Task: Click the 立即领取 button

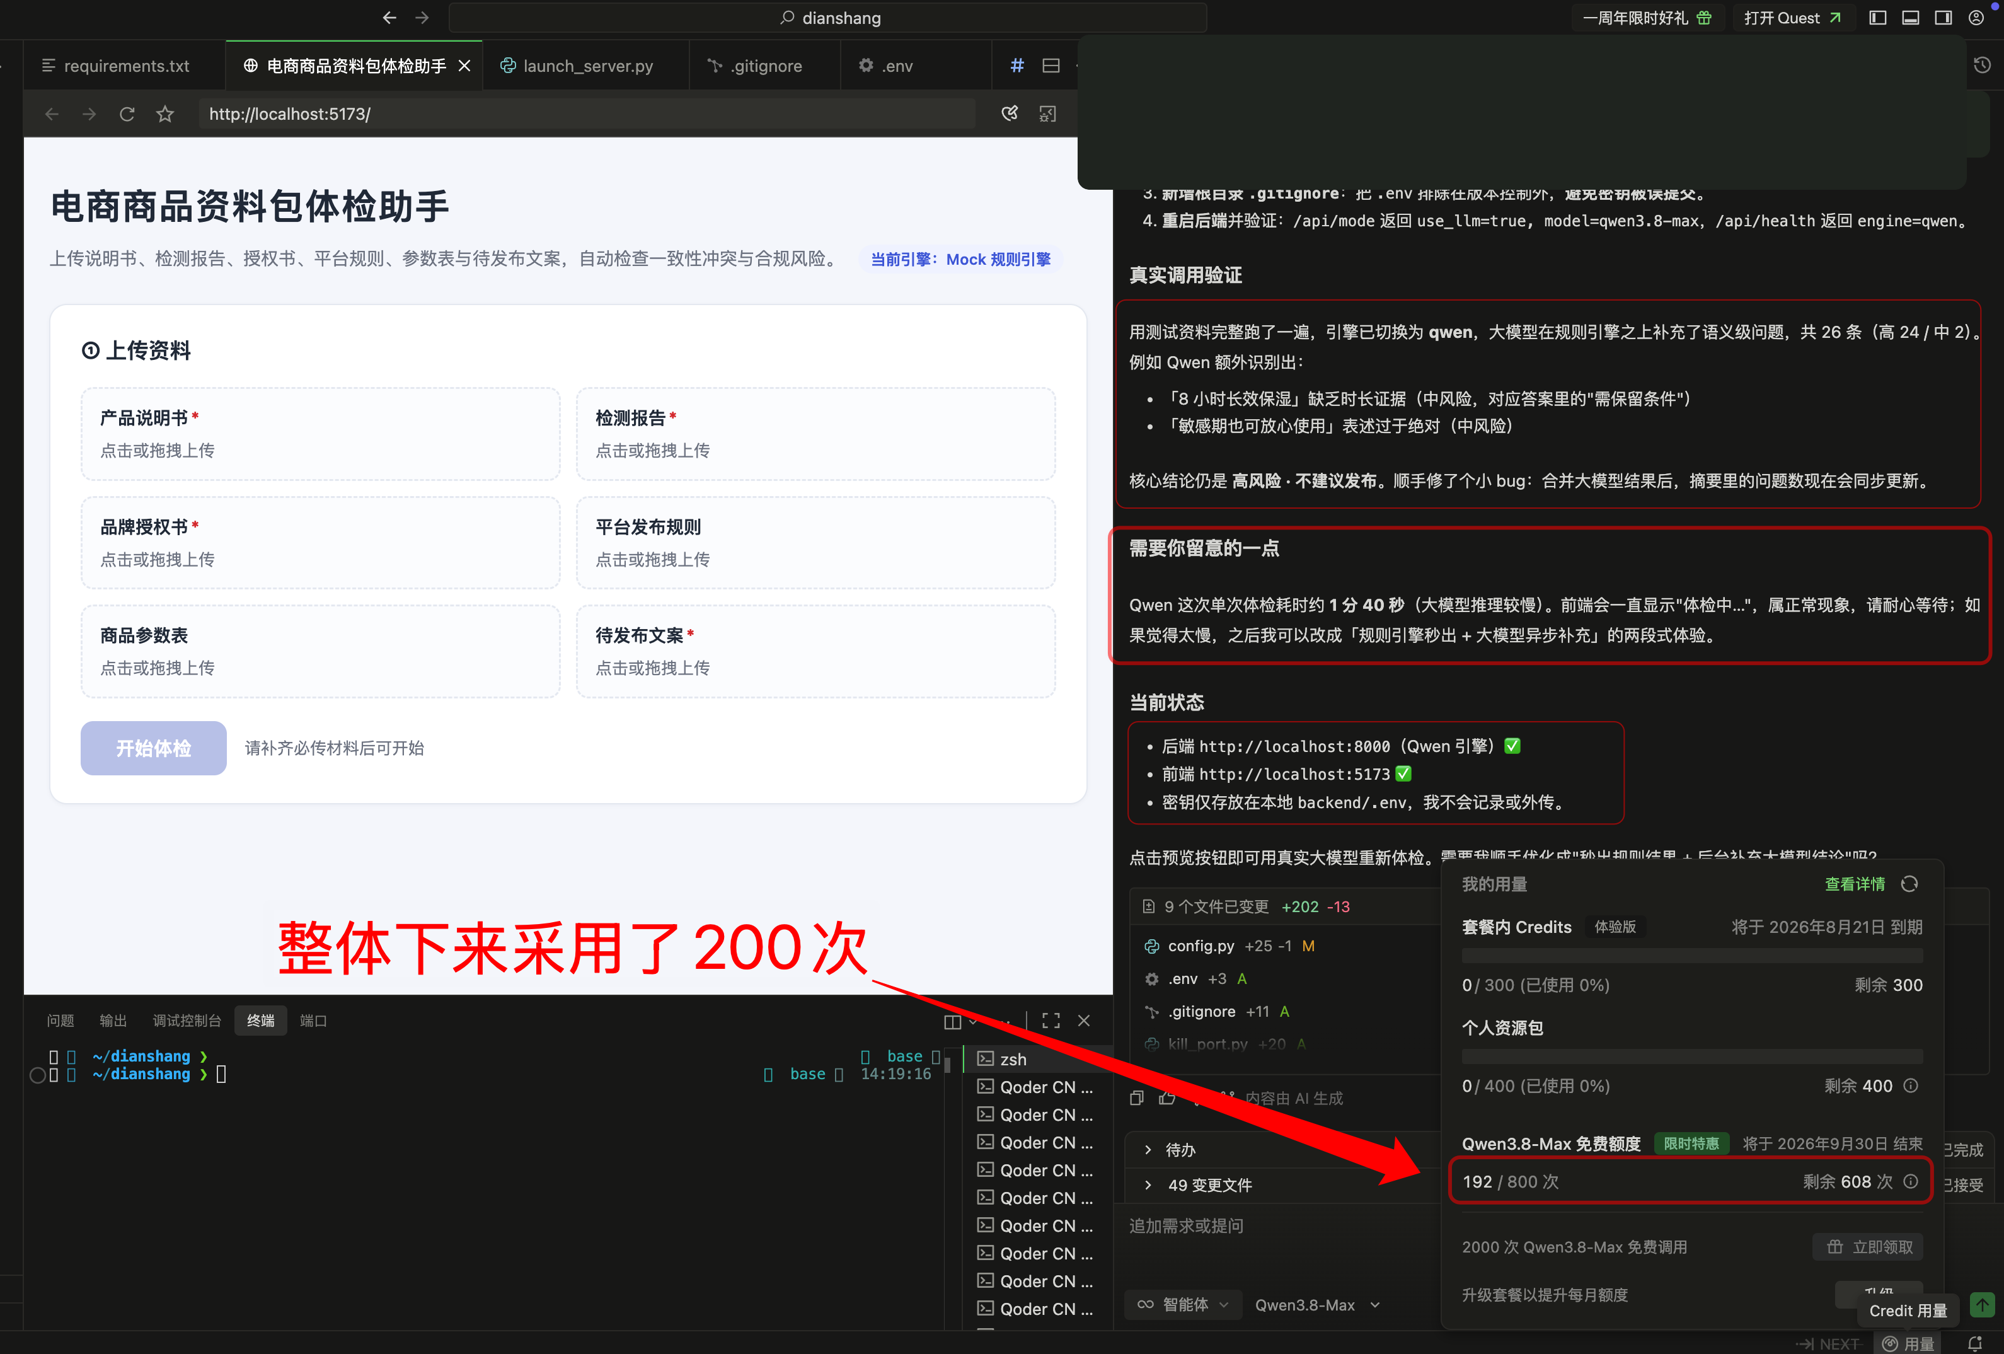Action: click(1869, 1247)
